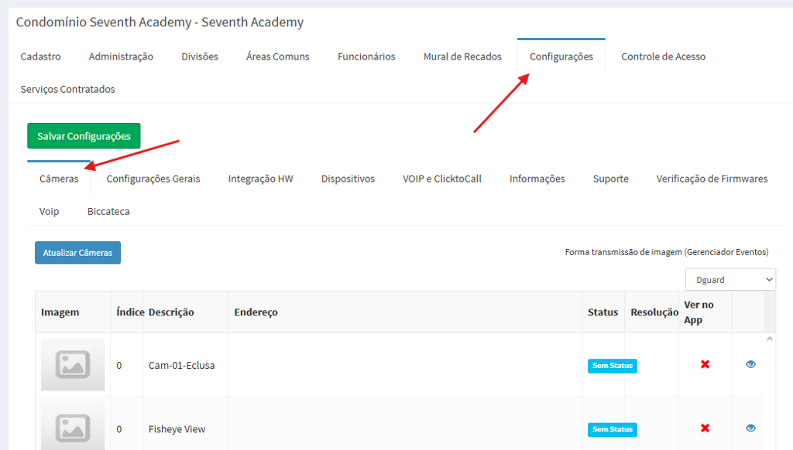Open the Dguard transmission dropdown
The width and height of the screenshot is (793, 450).
pos(730,280)
